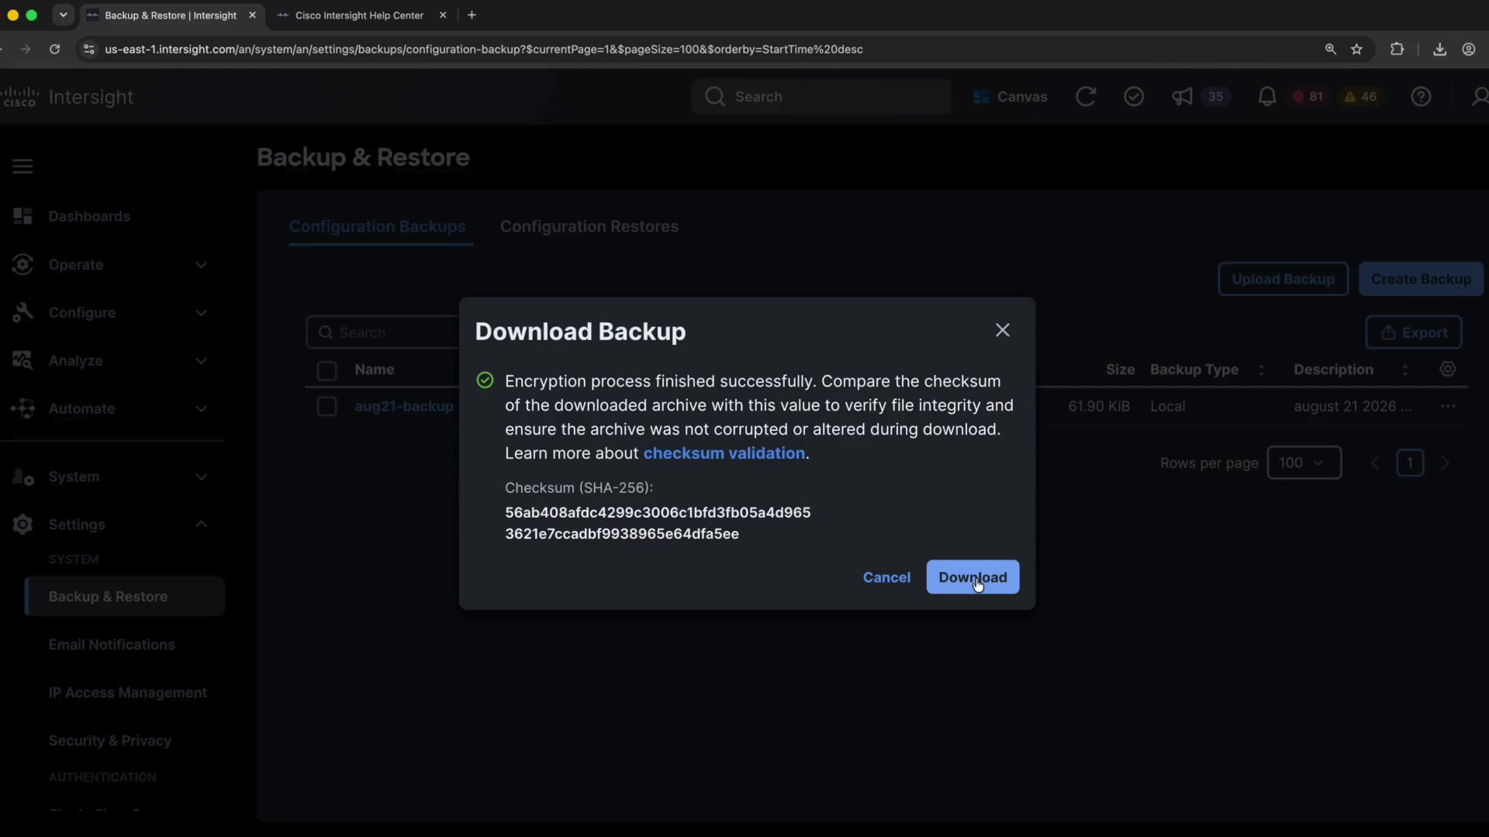The image size is (1489, 837).
Task: Open browser extensions puzzle icon
Action: pos(1397,49)
